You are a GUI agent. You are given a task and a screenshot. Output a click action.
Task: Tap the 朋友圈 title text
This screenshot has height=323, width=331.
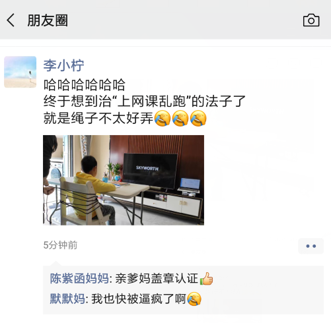click(48, 20)
